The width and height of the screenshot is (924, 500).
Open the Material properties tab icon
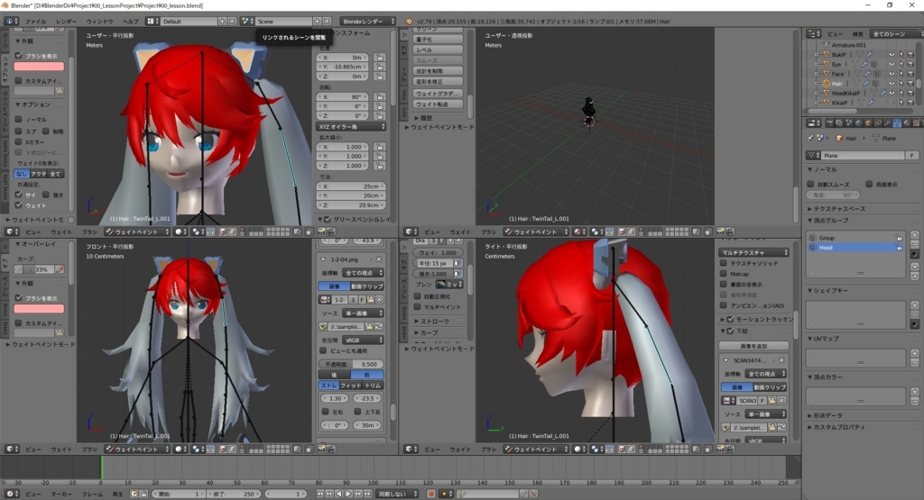906,123
